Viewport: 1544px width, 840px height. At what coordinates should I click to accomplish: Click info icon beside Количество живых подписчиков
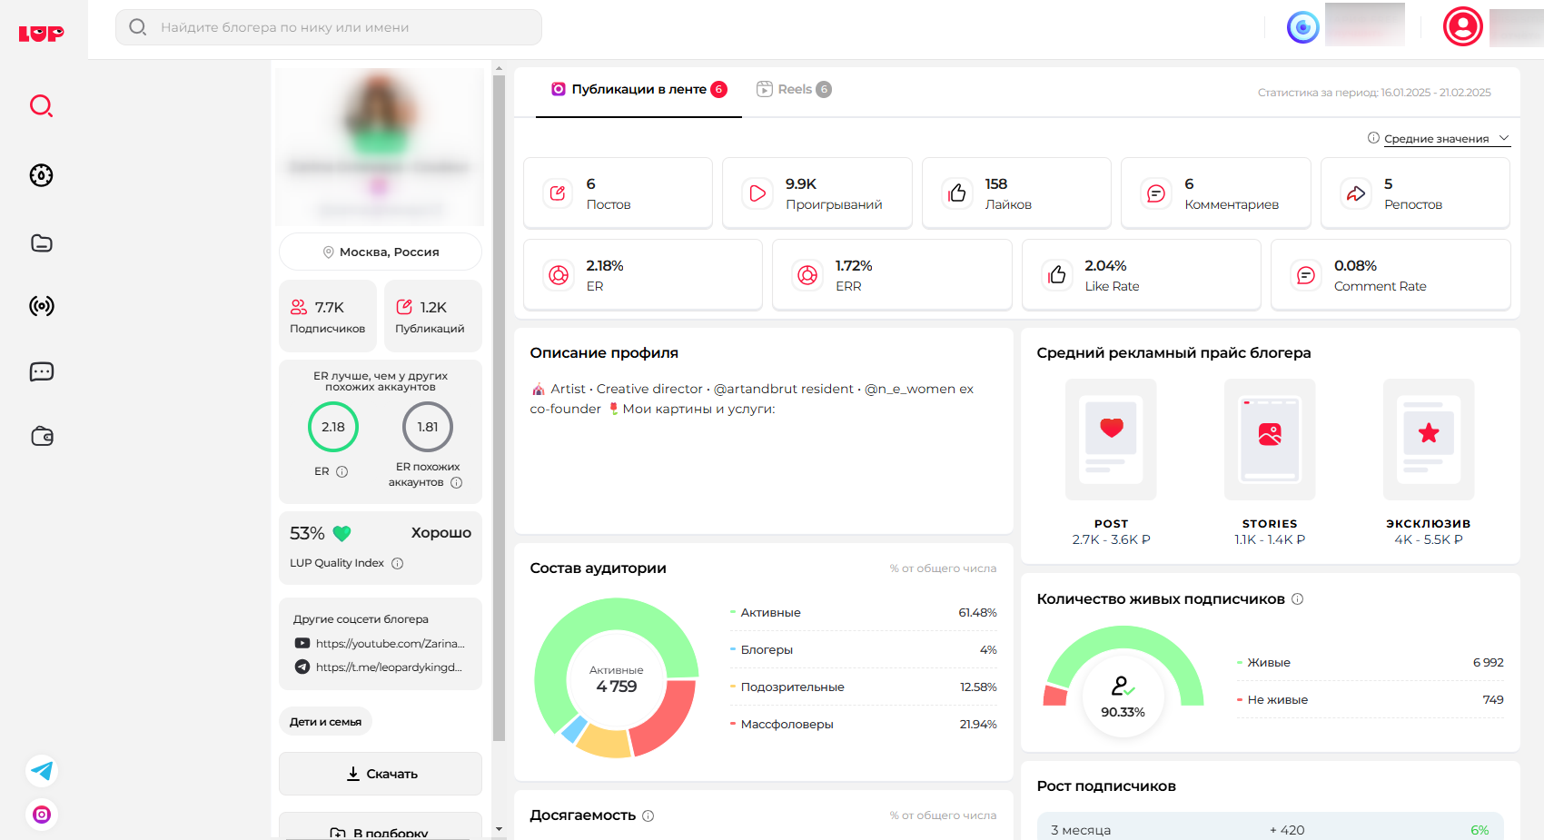(x=1297, y=599)
